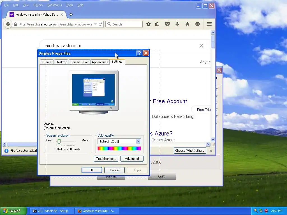This screenshot has height=215, width=287.
Task: Click Firefox vertical scrollbar up arrow
Action: tap(213, 32)
